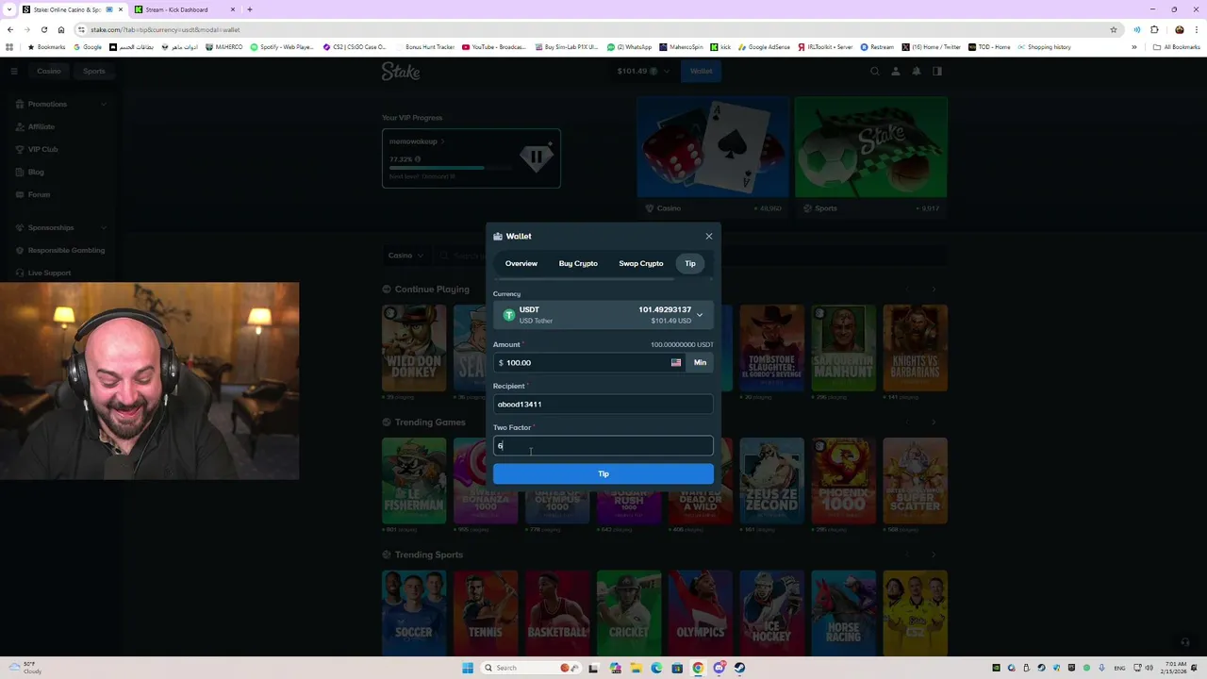Expand the $101.49 balance dropdown in header
The width and height of the screenshot is (1207, 679).
(x=643, y=71)
